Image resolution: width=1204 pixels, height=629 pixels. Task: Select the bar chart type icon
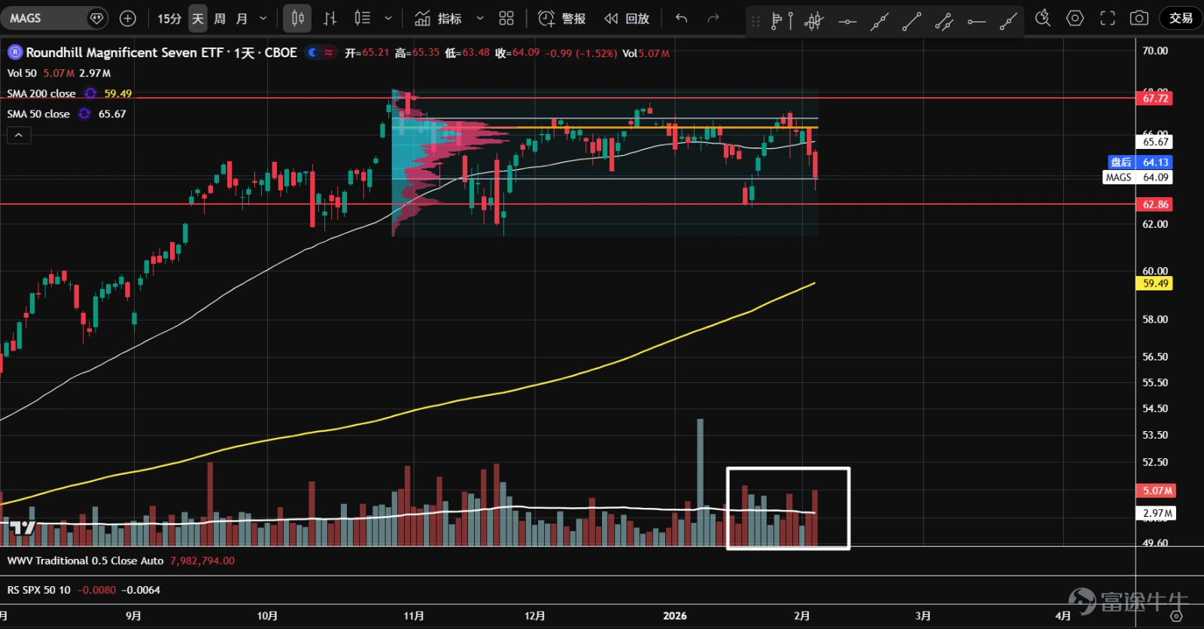pyautogui.click(x=330, y=18)
